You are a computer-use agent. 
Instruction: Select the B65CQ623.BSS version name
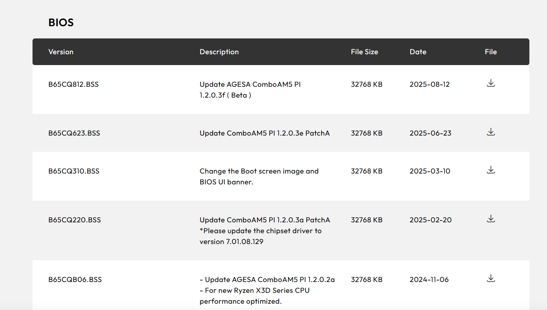[x=74, y=133]
